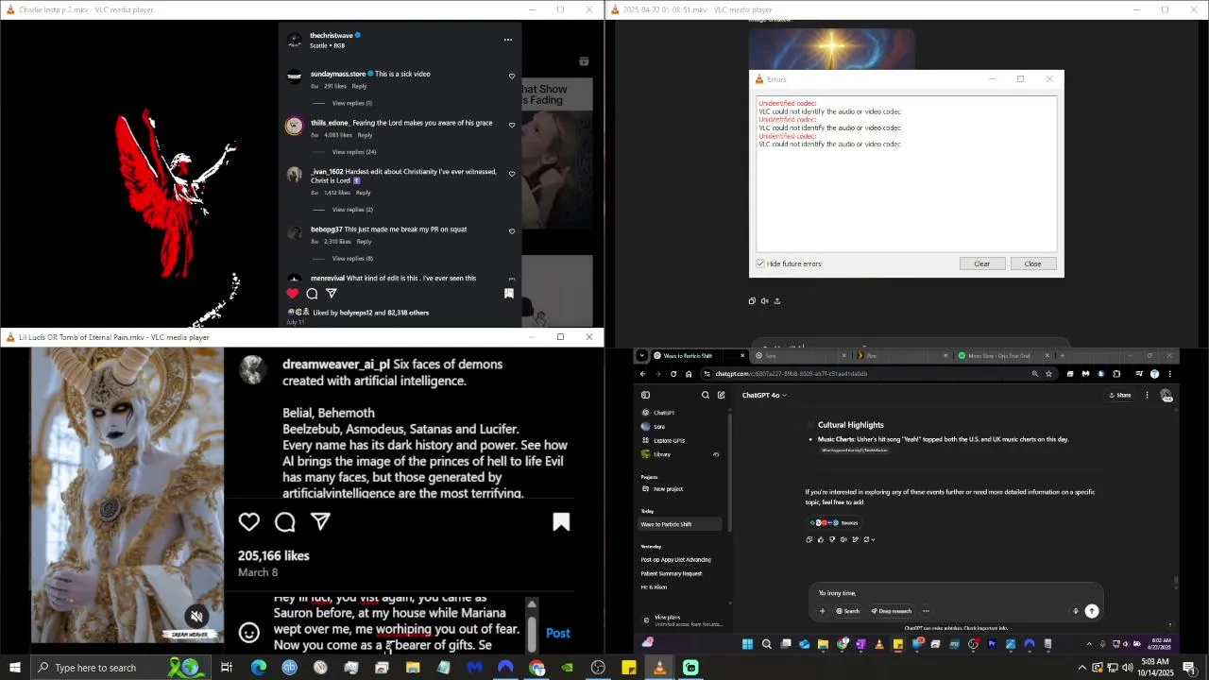The image size is (1209, 680).
Task: Expand View replies (24) under thills_edone_
Action: (354, 152)
